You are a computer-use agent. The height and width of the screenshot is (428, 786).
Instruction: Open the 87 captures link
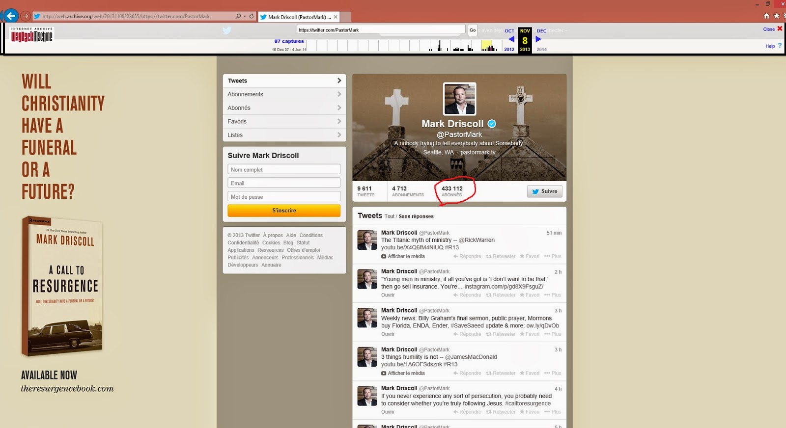pos(289,41)
